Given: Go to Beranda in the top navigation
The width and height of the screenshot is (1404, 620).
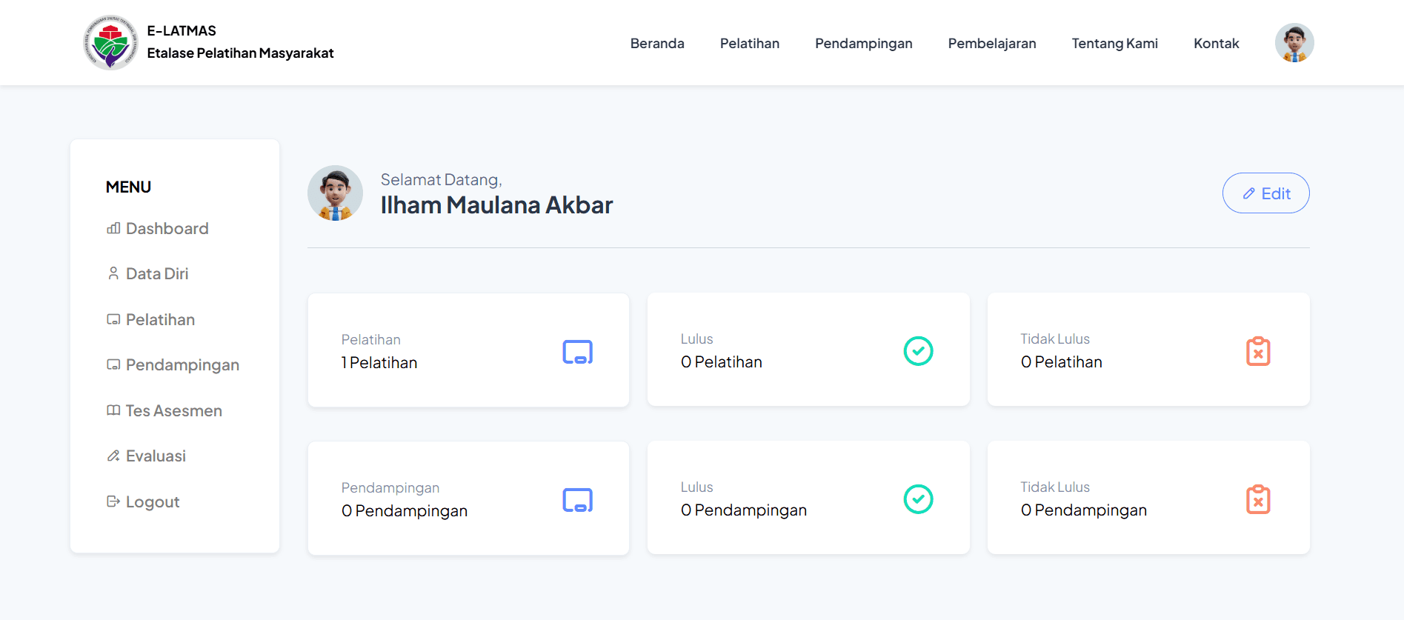Looking at the screenshot, I should coord(657,43).
